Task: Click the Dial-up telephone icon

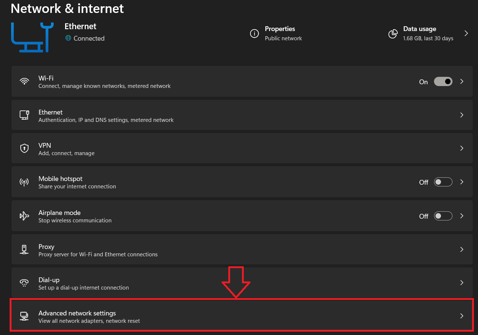Action: coord(24,283)
